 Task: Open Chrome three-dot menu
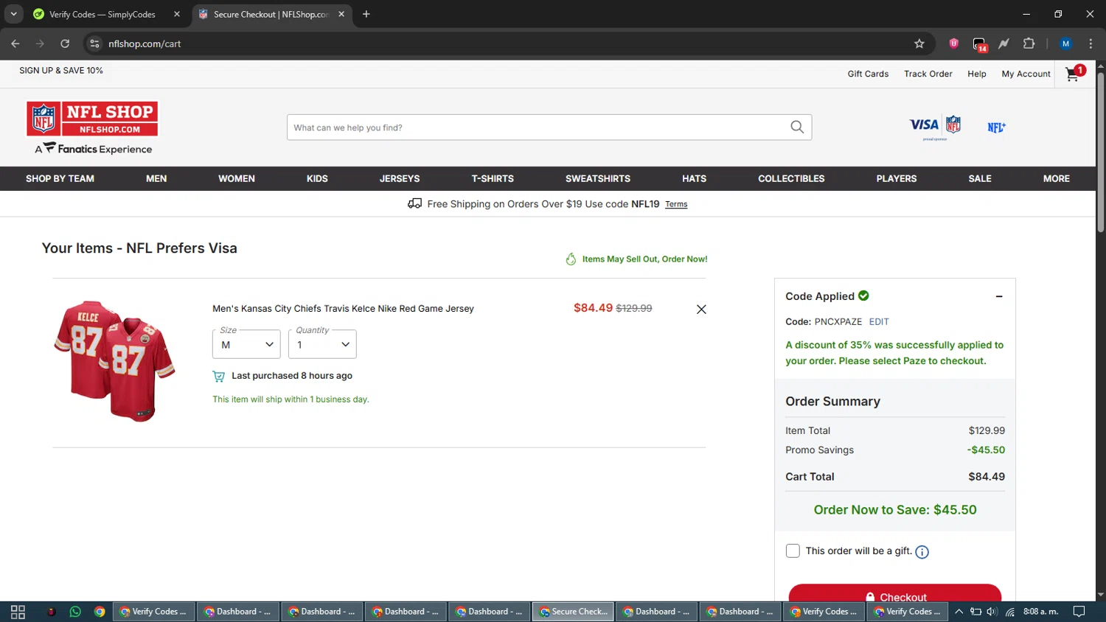pyautogui.click(x=1091, y=43)
